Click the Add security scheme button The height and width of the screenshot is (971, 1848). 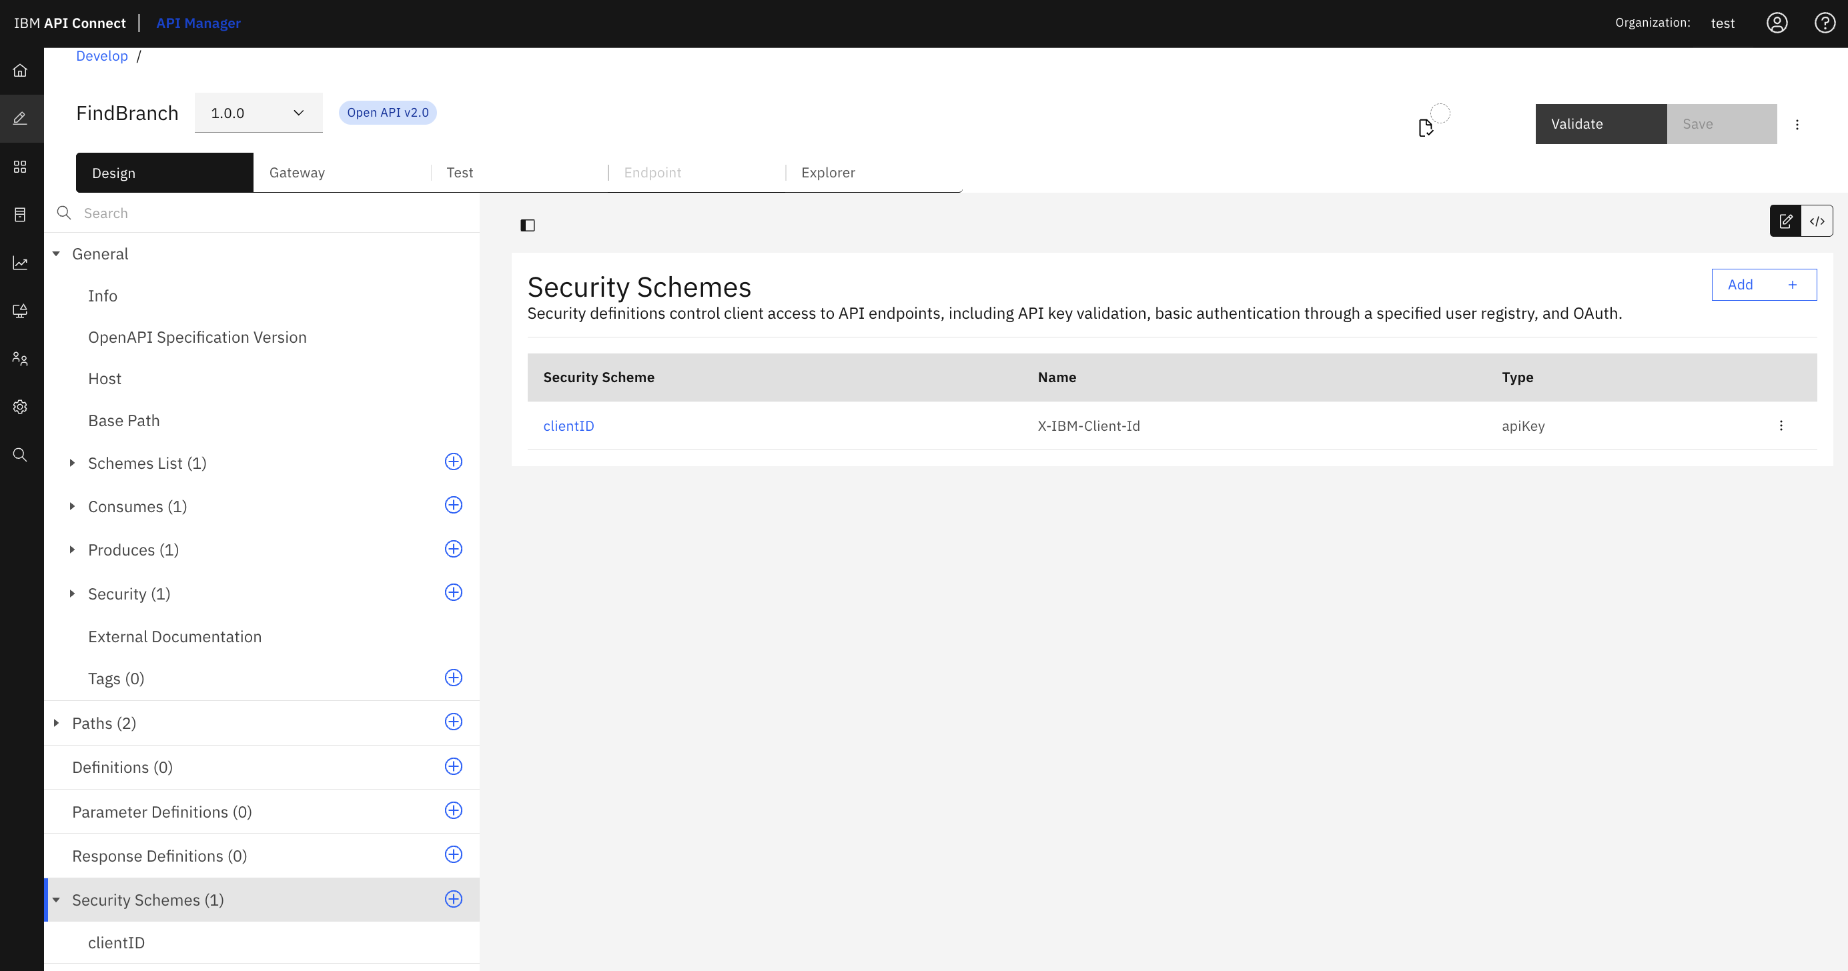click(1763, 285)
